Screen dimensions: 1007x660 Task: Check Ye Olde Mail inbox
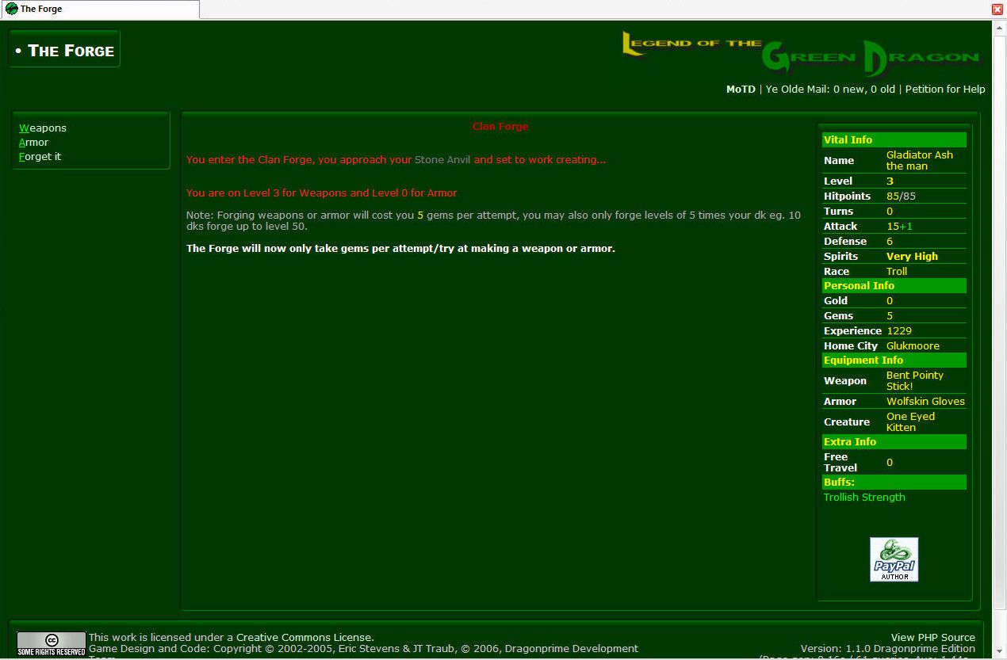pos(829,90)
